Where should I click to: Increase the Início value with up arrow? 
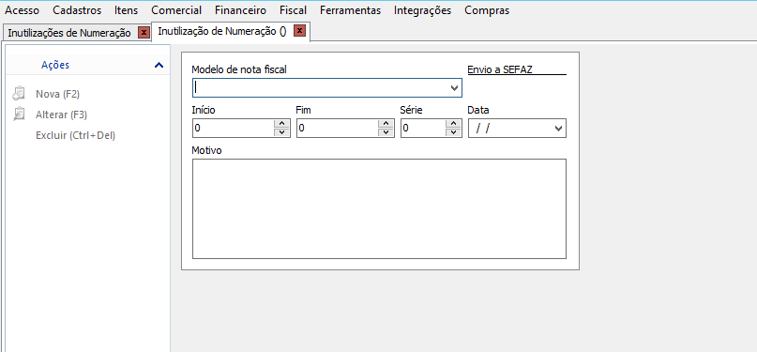coord(281,124)
